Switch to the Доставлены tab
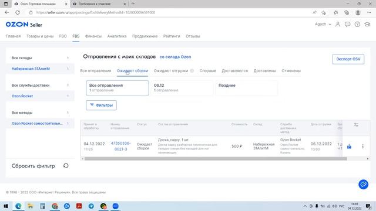376x211 pixels. [265, 70]
